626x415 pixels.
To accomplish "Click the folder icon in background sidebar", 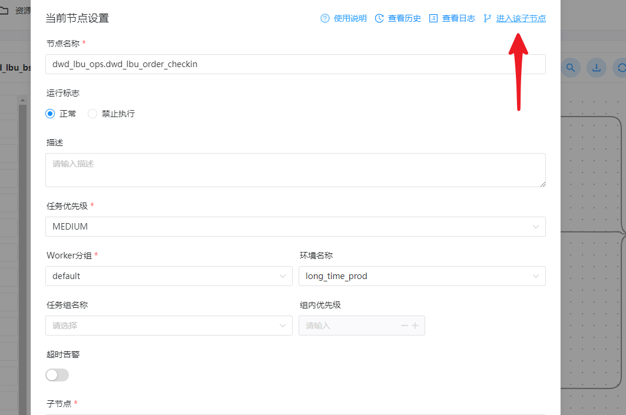I will (4, 11).
